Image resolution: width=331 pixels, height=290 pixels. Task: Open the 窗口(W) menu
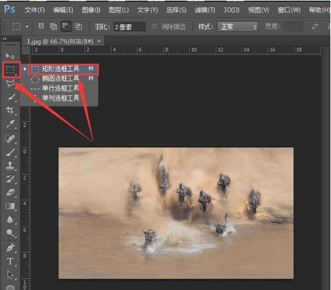289,10
